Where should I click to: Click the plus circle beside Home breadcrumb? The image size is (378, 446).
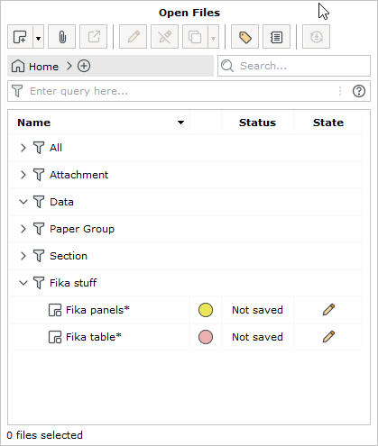coord(84,66)
